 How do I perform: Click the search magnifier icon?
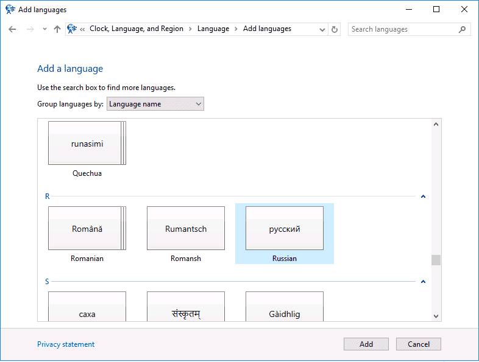pos(462,29)
